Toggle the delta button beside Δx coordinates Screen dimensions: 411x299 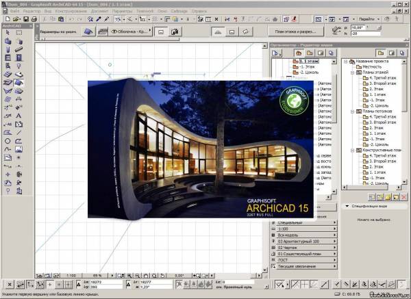click(x=78, y=285)
